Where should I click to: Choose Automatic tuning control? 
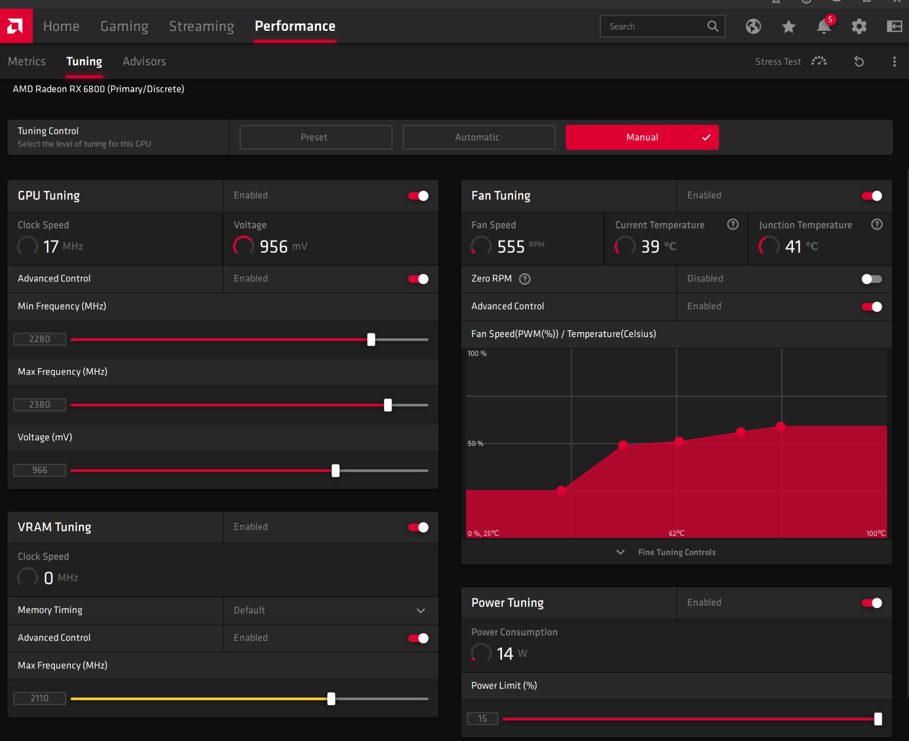[x=479, y=137]
